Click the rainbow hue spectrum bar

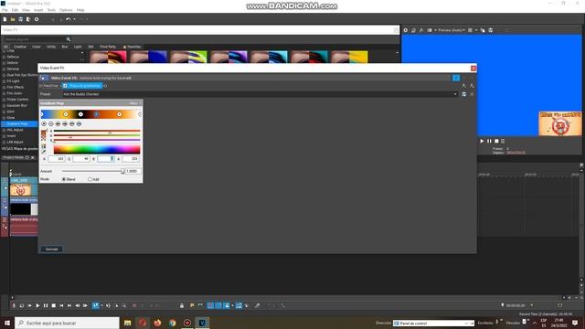pyautogui.click(x=97, y=150)
